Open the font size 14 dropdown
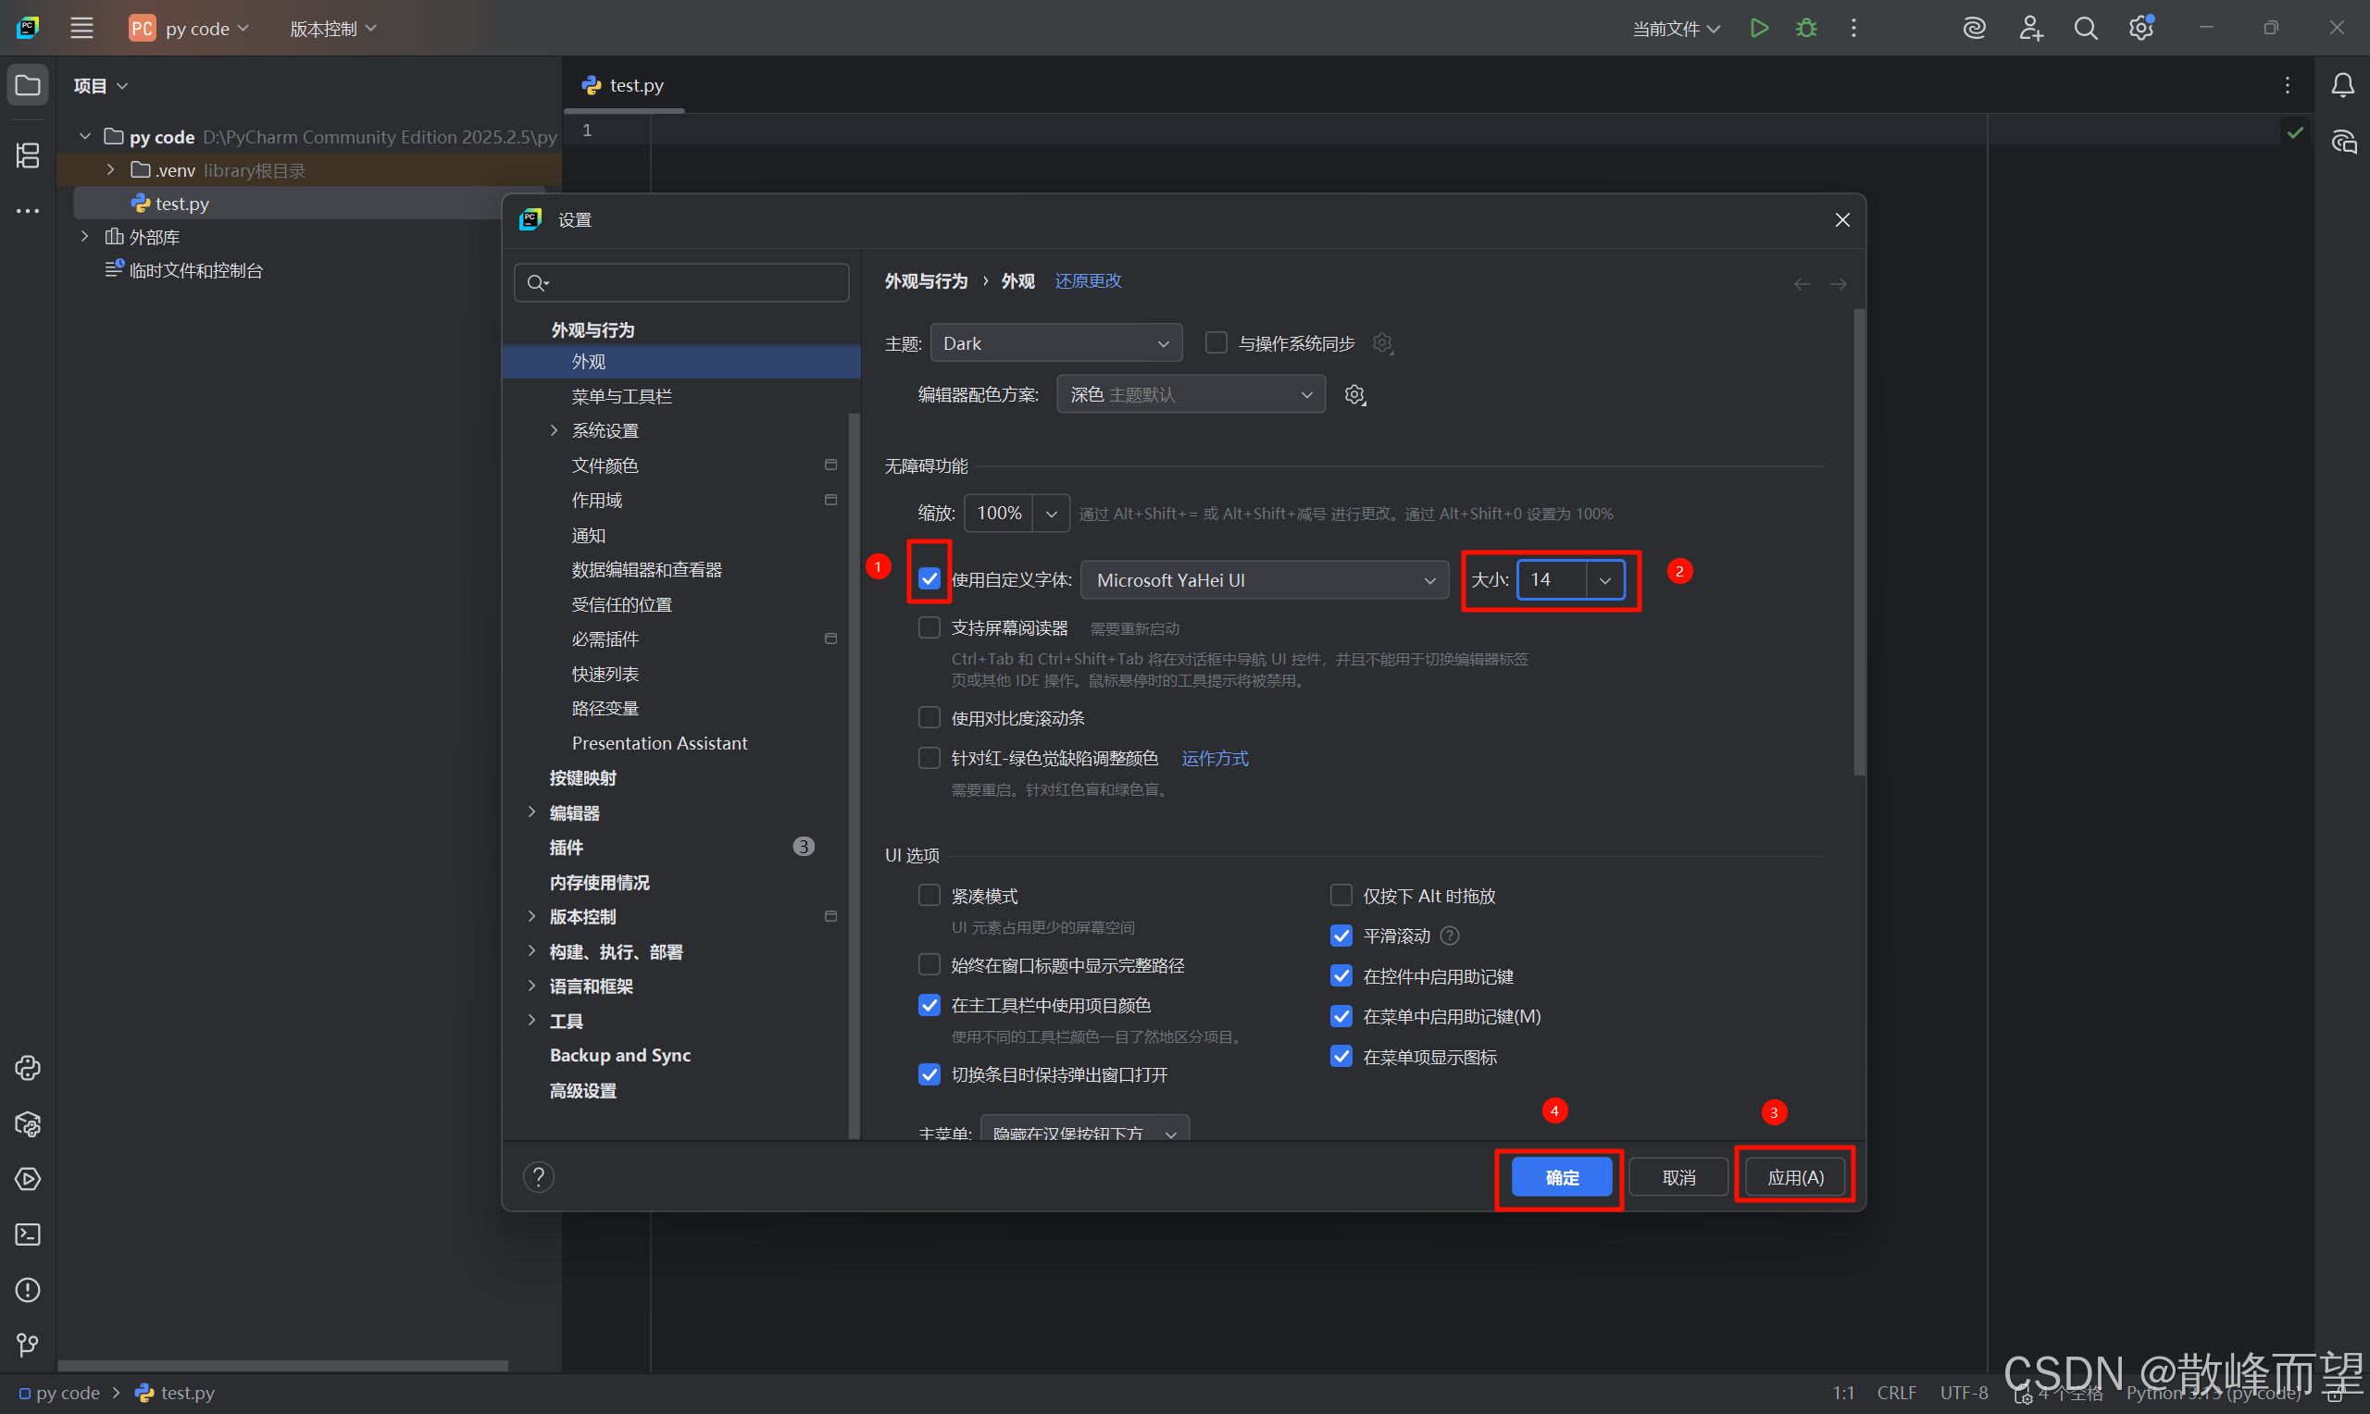 click(x=1604, y=579)
